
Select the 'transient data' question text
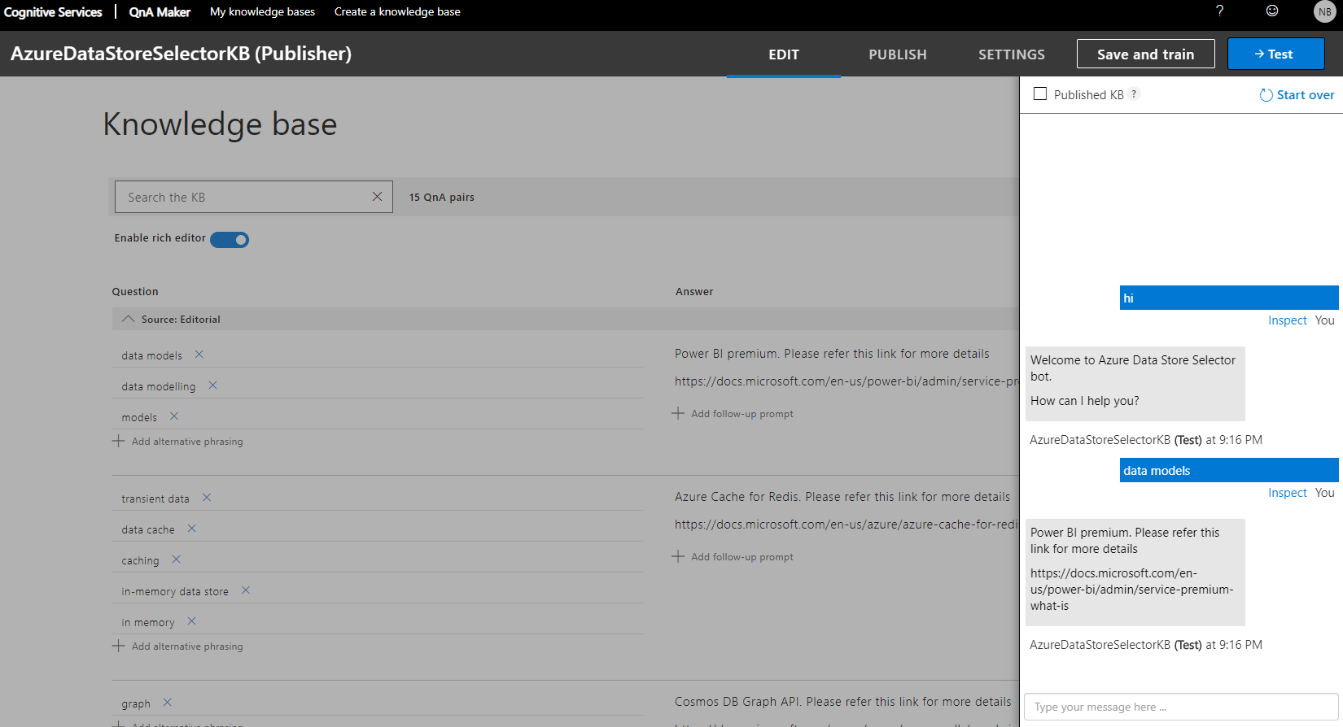(155, 498)
